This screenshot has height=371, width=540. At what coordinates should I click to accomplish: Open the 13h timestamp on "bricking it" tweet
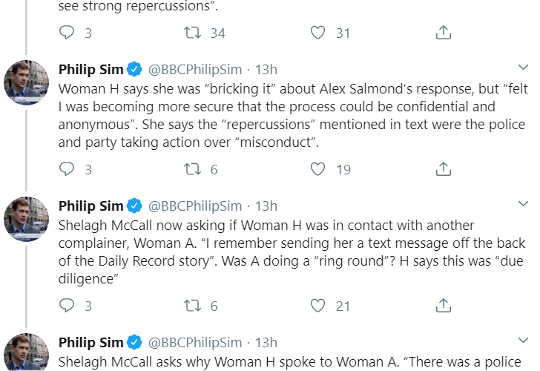266,70
